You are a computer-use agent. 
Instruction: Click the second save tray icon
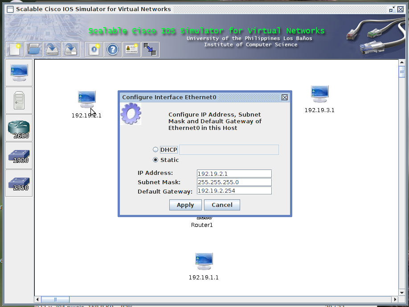(71, 49)
